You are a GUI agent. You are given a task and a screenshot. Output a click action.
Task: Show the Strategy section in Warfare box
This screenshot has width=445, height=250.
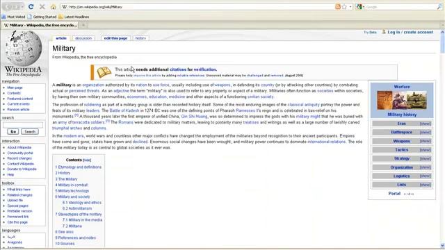(425, 159)
